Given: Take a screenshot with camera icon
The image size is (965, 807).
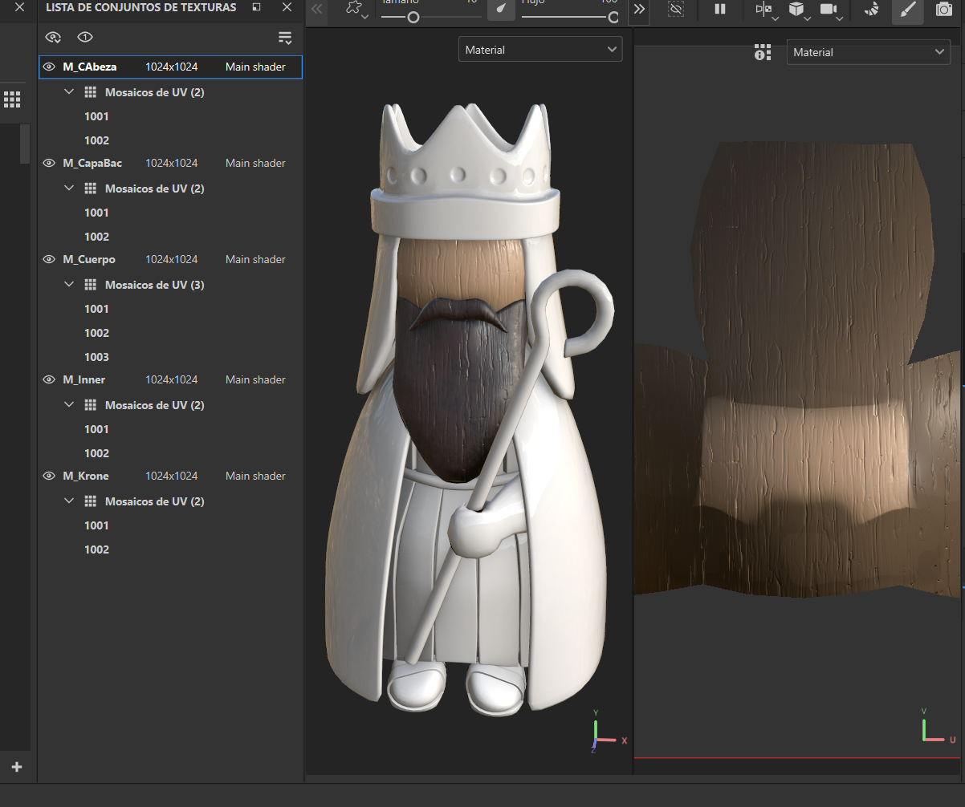Looking at the screenshot, I should point(944,10).
